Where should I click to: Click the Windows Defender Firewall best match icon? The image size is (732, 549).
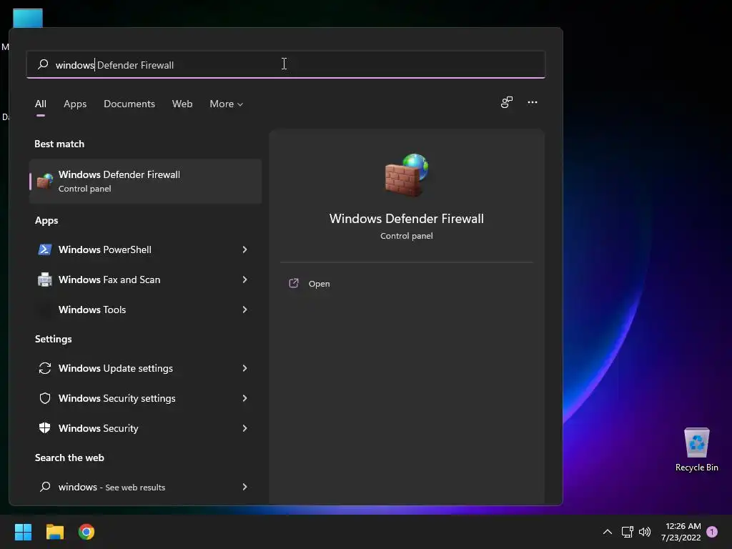(45, 181)
